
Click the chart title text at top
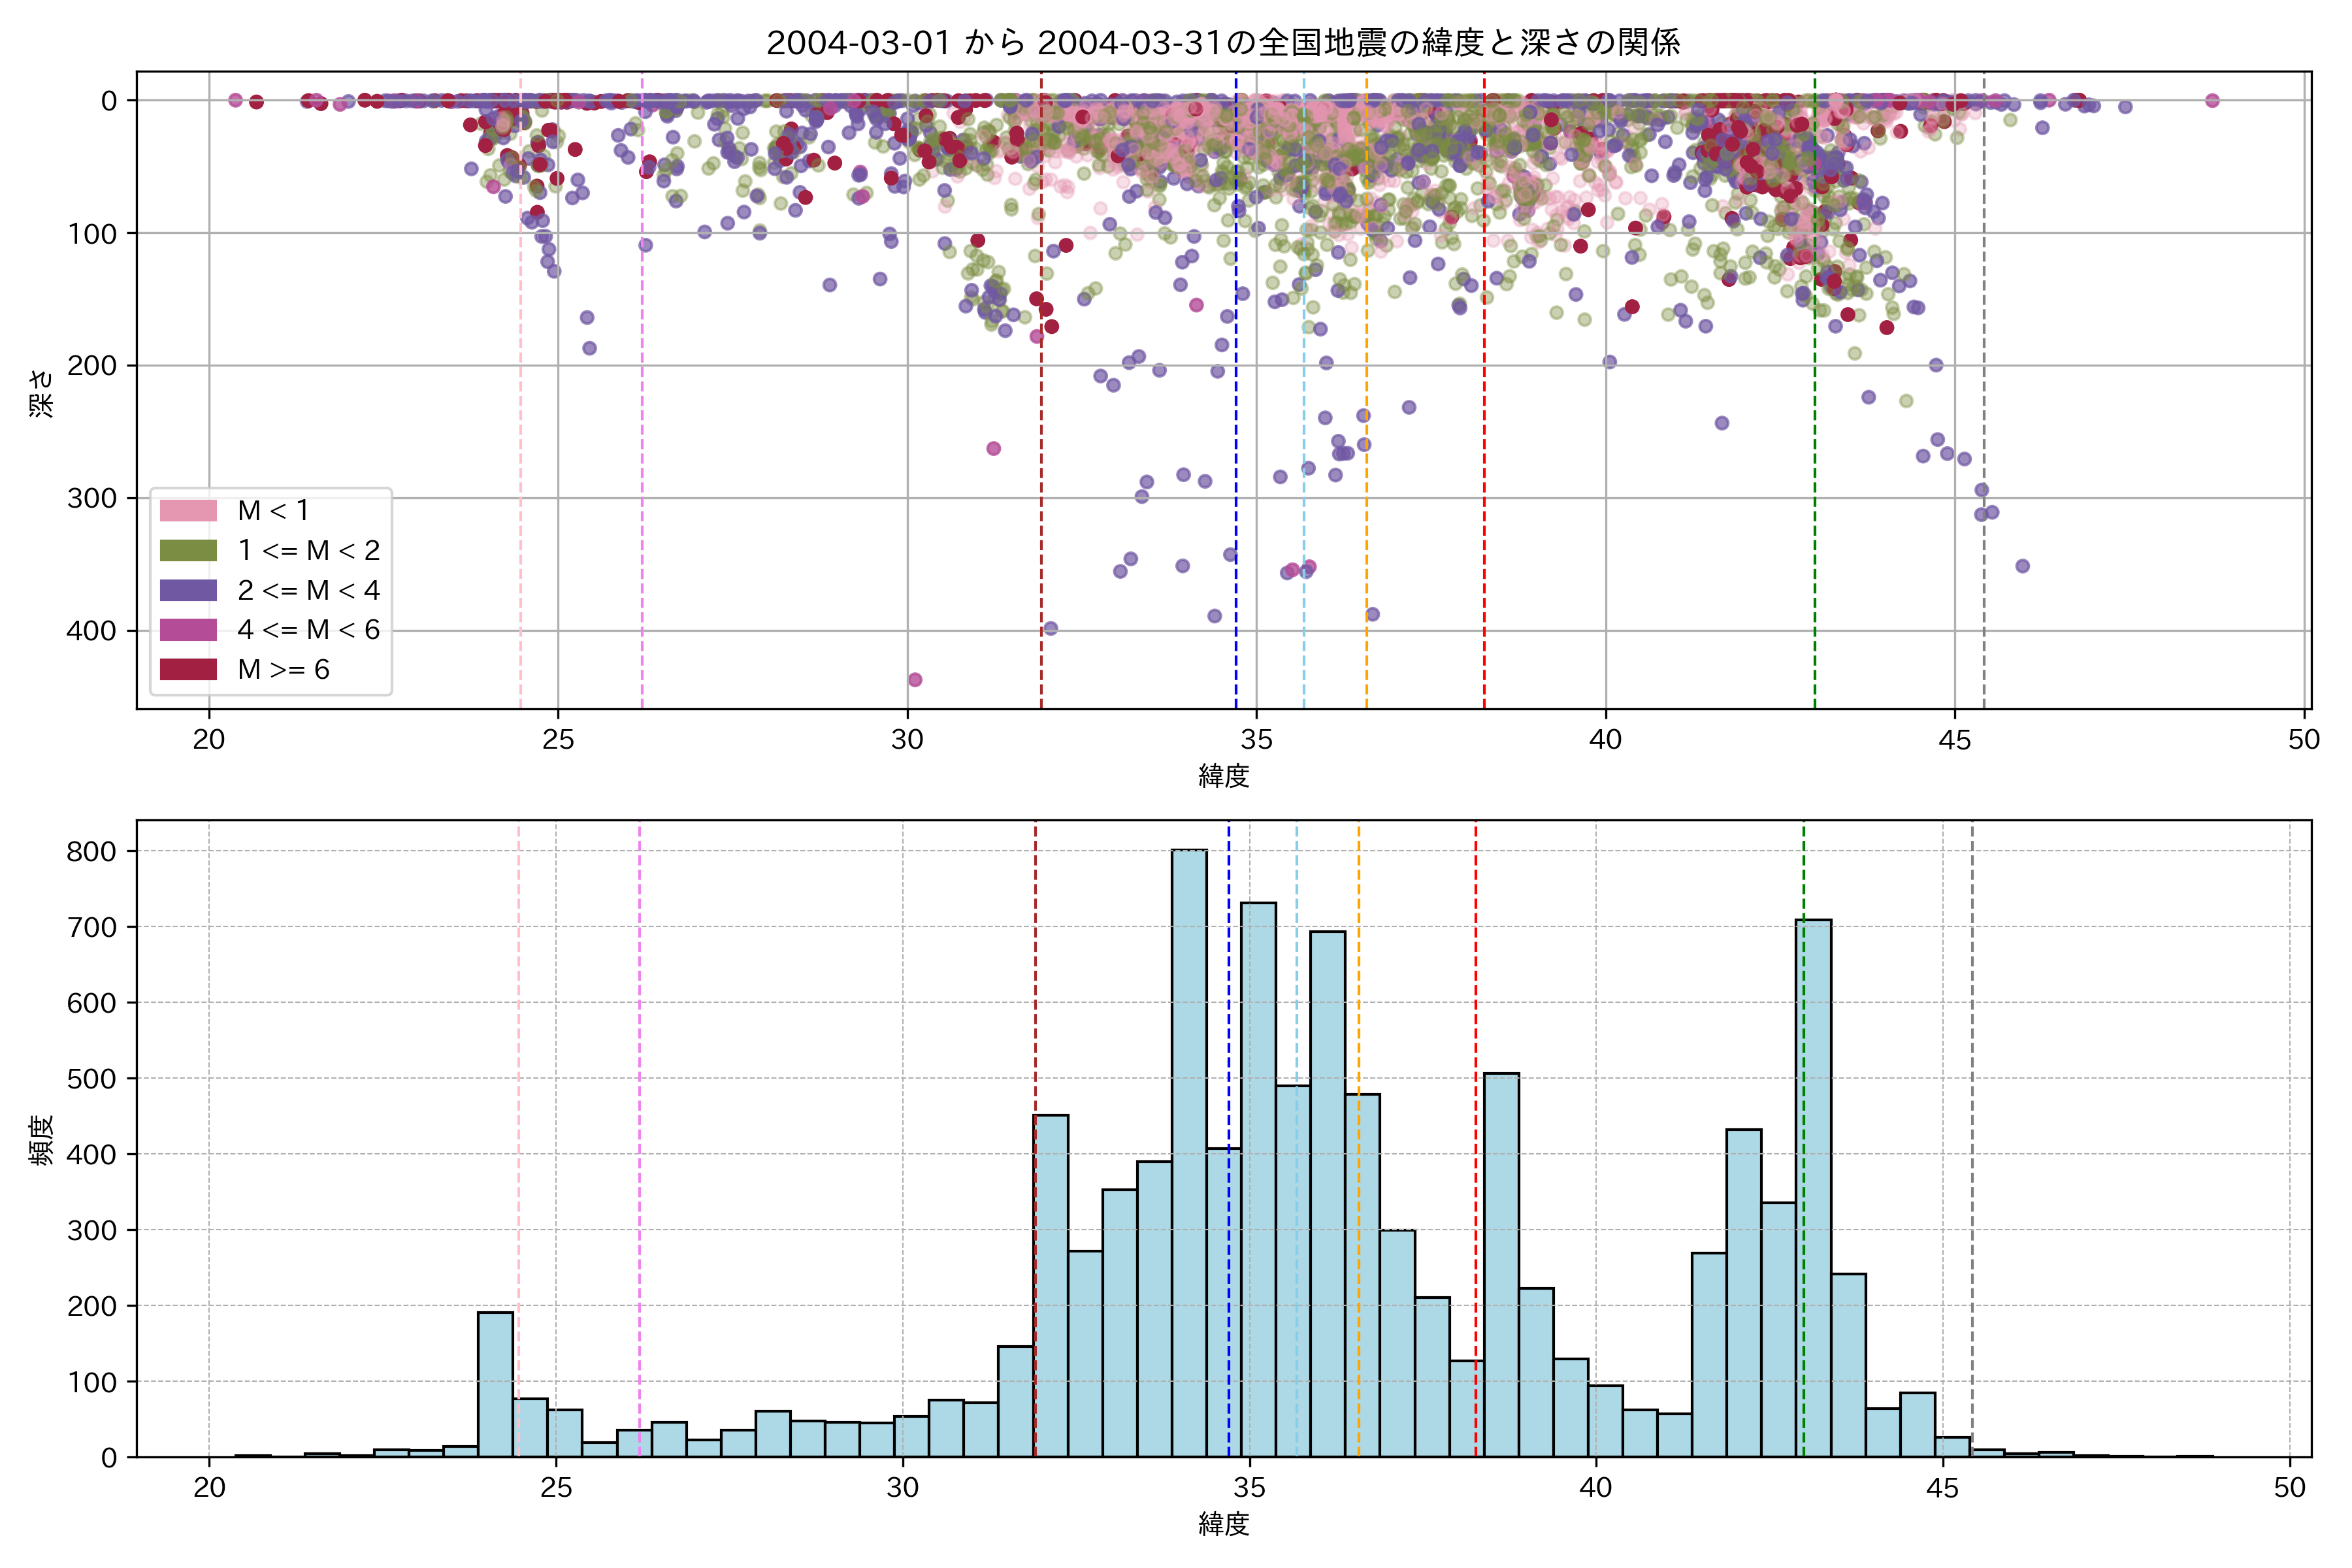[x=1223, y=42]
